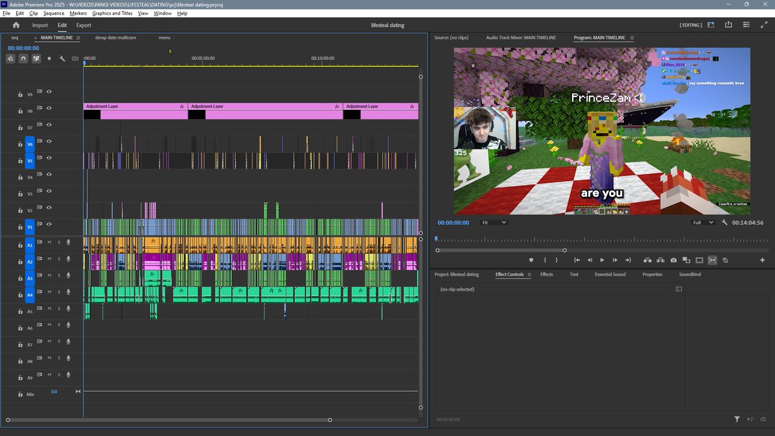Mark In point in Program monitor
The height and width of the screenshot is (436, 775).
(545, 260)
